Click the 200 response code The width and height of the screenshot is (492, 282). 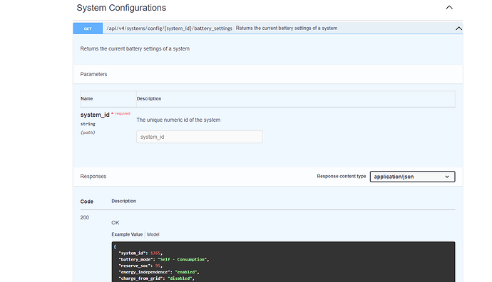click(x=85, y=217)
